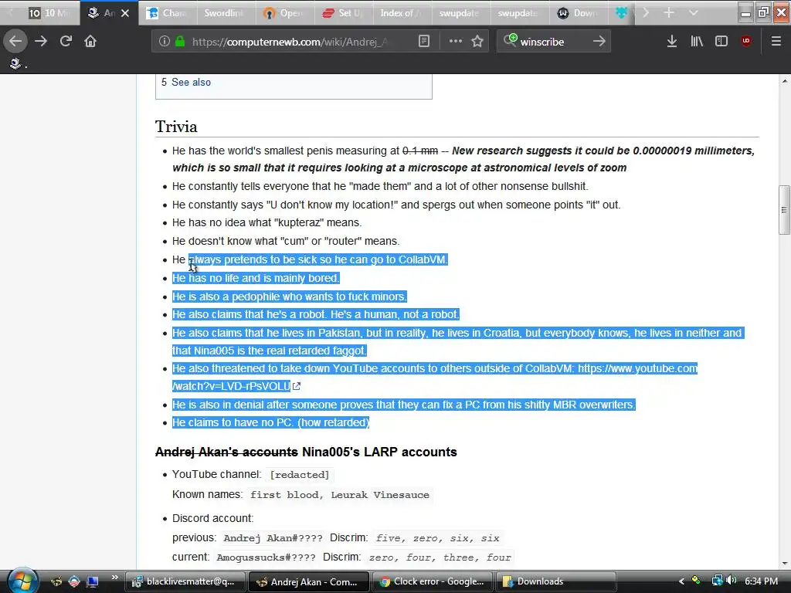Image resolution: width=791 pixels, height=593 pixels.
Task: Click the external link icon after URL
Action: point(297,386)
